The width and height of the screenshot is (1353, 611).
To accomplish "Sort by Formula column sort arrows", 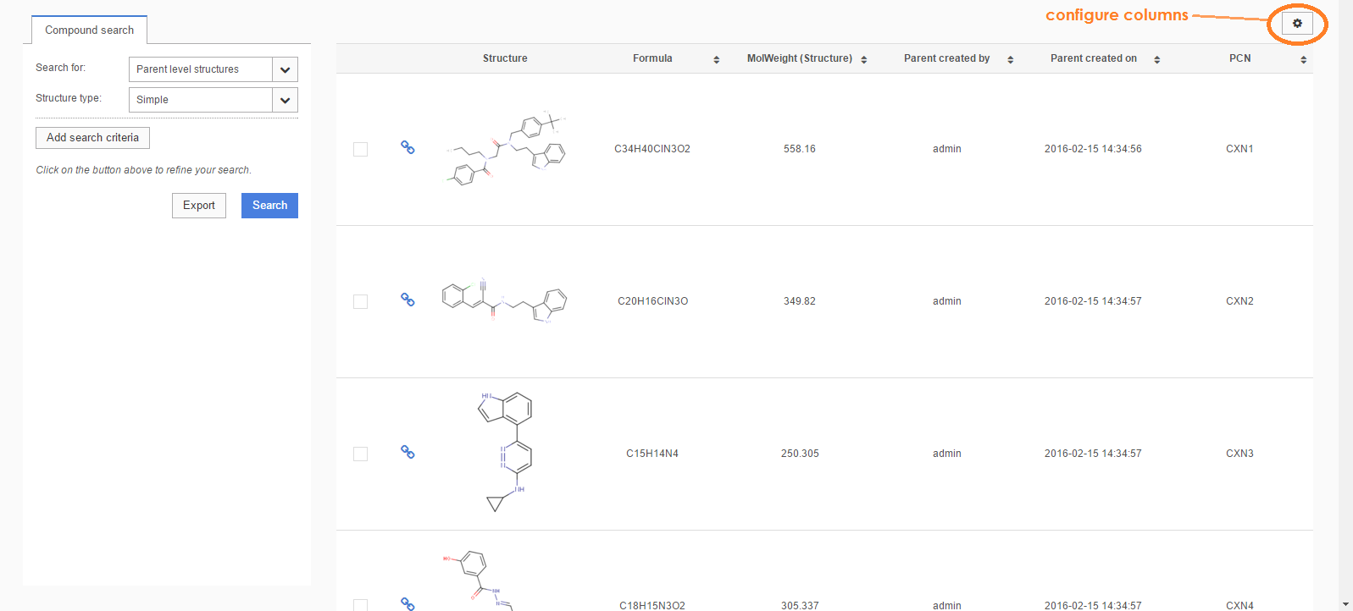I will pyautogui.click(x=716, y=59).
